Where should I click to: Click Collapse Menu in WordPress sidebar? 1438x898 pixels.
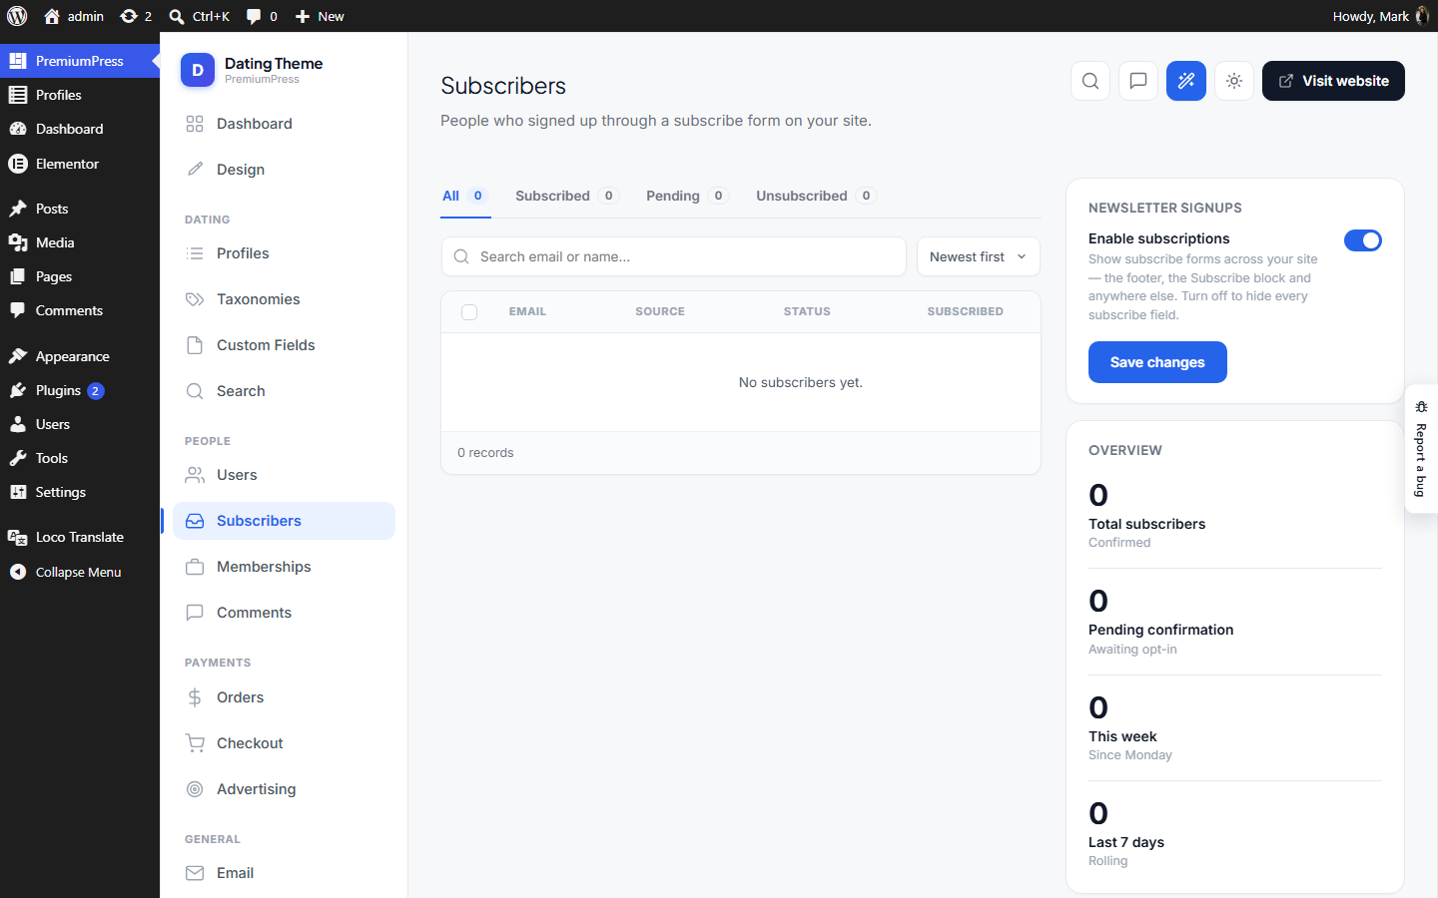(80, 572)
